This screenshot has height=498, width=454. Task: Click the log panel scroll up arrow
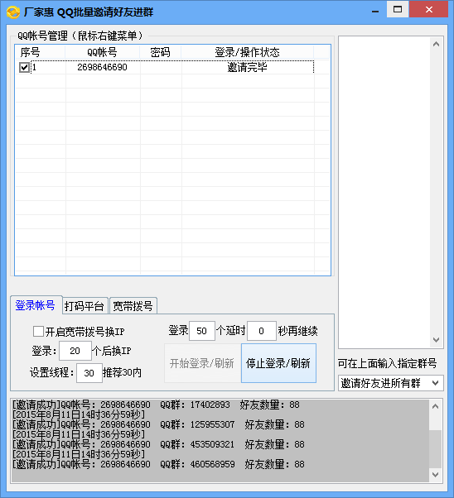[436, 406]
